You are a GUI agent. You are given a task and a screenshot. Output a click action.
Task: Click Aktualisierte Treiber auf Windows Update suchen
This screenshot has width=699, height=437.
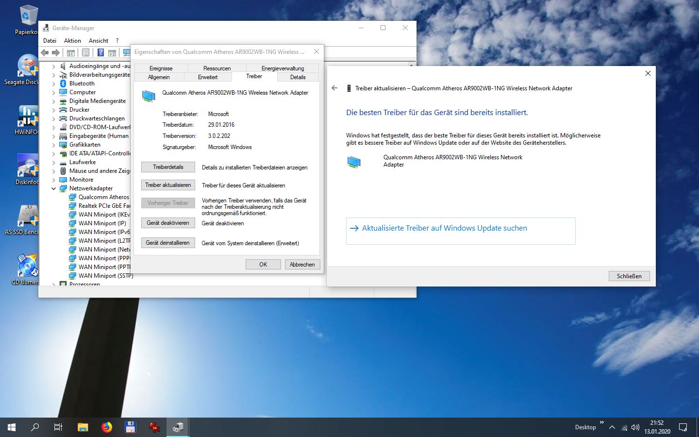(x=461, y=231)
